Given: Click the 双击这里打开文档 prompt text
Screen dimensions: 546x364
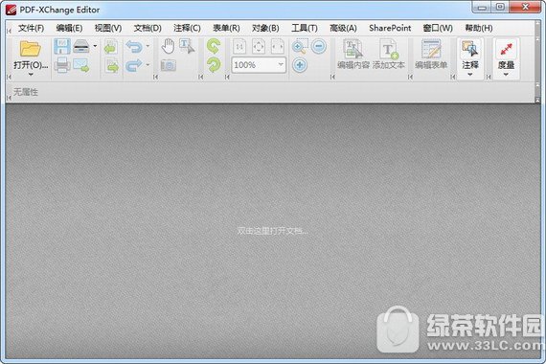Looking at the screenshot, I should point(272,231).
